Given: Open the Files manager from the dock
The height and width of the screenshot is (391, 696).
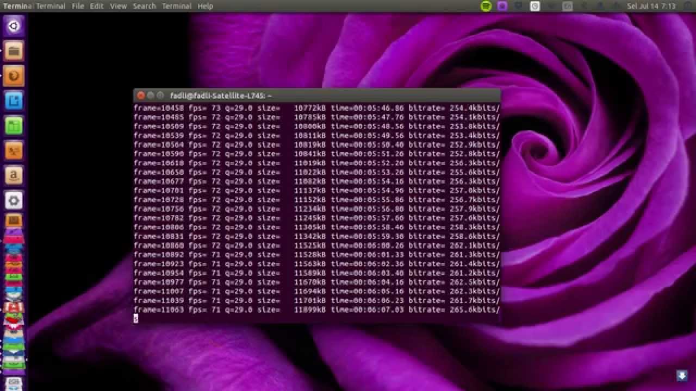Looking at the screenshot, I should 14,51.
